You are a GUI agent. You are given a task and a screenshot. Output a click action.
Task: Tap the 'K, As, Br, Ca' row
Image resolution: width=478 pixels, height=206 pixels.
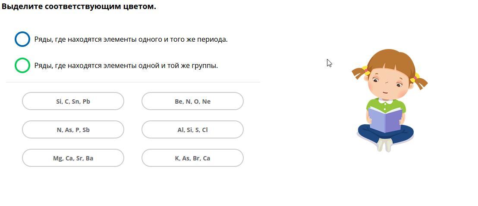tap(192, 158)
